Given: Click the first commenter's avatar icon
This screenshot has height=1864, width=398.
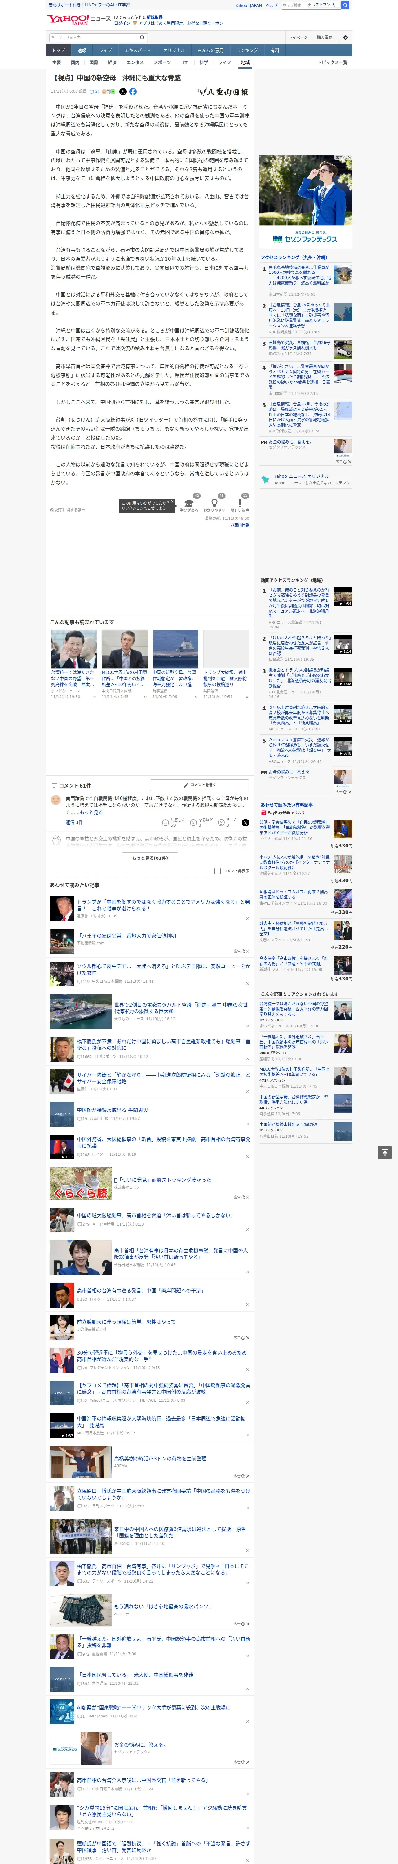Looking at the screenshot, I should [55, 800].
